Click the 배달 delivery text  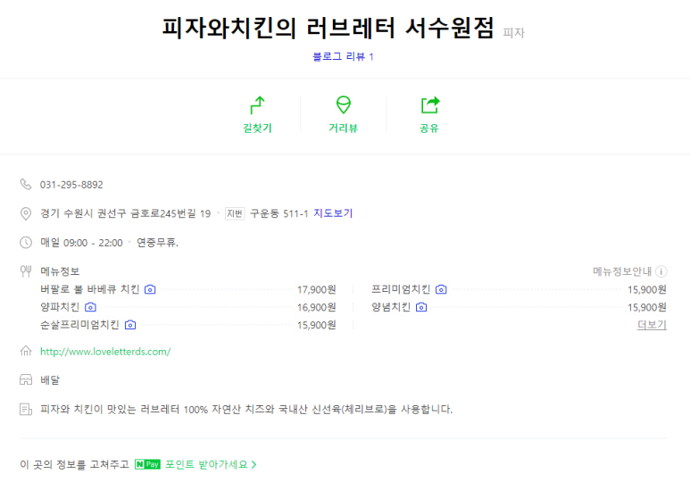[x=50, y=380]
